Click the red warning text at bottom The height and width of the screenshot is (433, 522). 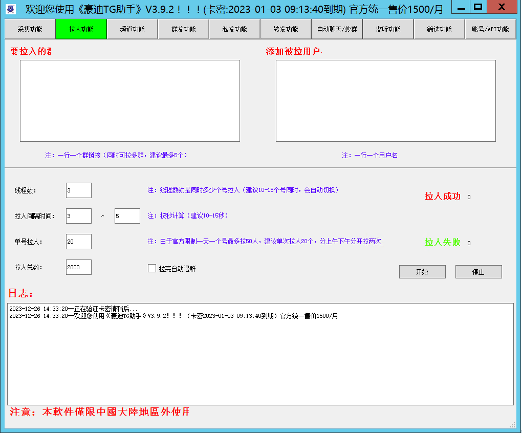[100, 412]
